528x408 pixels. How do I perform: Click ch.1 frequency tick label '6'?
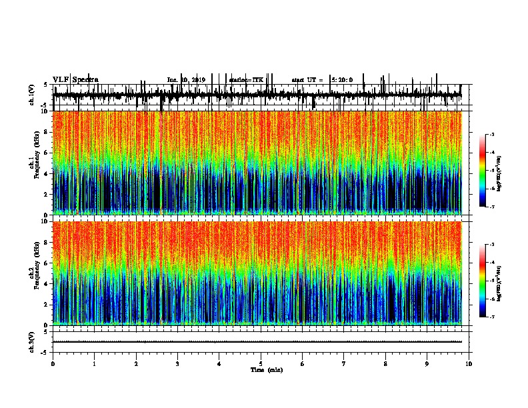[46, 153]
